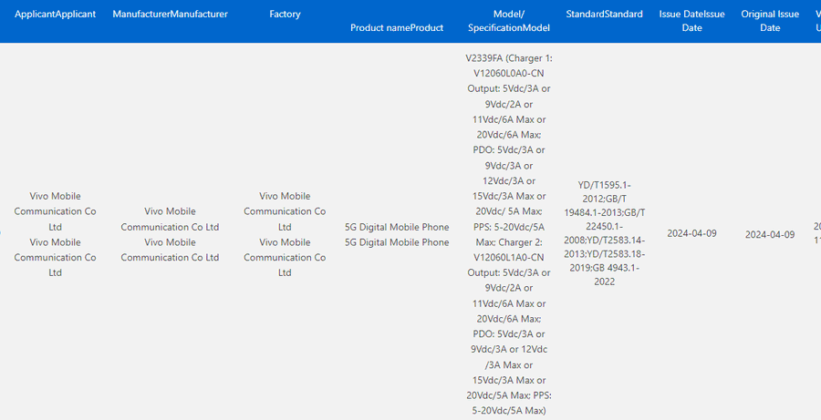821x420 pixels.
Task: Click the Vivo Mobile applicant cell
Action: pos(55,234)
